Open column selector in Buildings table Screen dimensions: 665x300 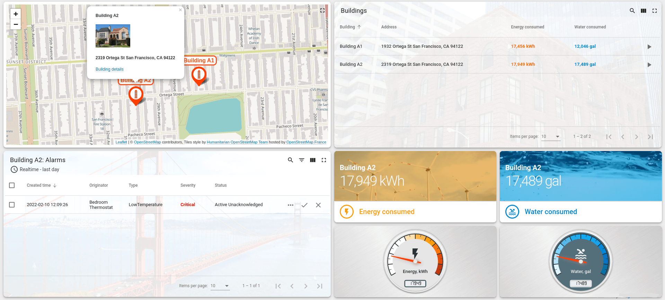tap(643, 11)
